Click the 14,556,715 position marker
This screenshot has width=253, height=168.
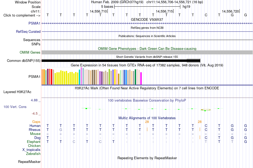pos(164,11)
